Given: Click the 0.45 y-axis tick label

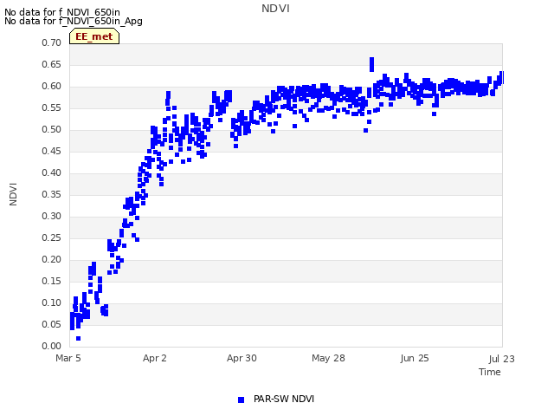Looking at the screenshot, I should (x=51, y=151).
